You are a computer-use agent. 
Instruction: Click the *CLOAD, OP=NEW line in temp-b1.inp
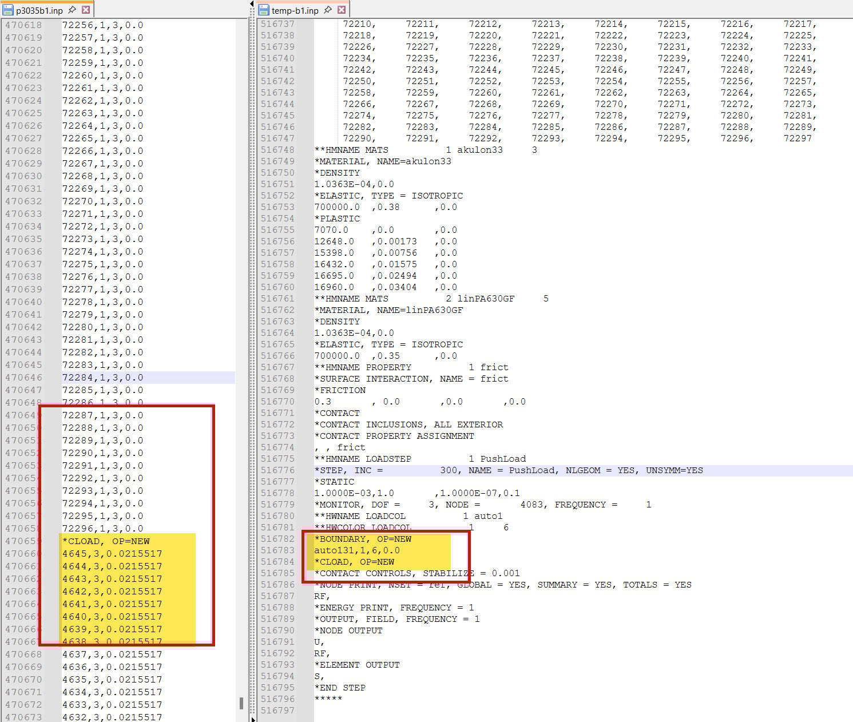(x=354, y=562)
